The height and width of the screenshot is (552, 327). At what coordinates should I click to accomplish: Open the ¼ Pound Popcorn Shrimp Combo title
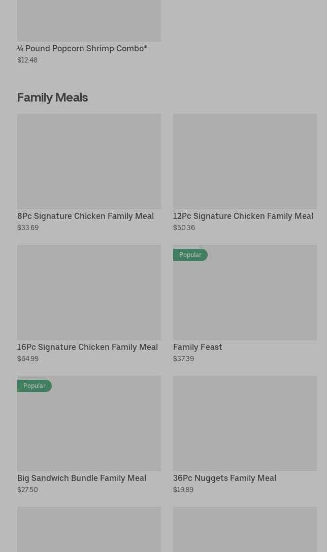[82, 49]
